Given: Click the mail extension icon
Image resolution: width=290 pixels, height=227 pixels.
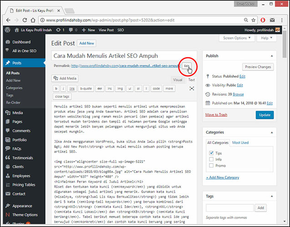Looking at the screenshot, I should coord(272,20).
